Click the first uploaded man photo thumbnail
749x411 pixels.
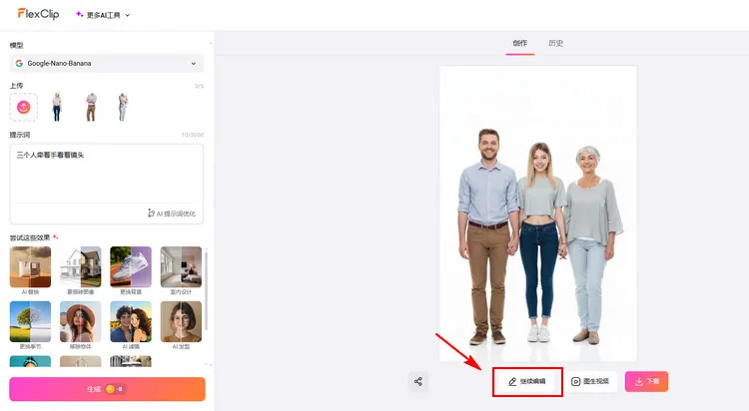(56, 107)
